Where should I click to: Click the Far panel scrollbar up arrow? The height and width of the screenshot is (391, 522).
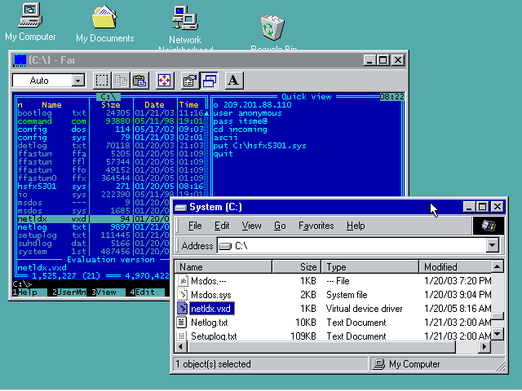[x=206, y=113]
